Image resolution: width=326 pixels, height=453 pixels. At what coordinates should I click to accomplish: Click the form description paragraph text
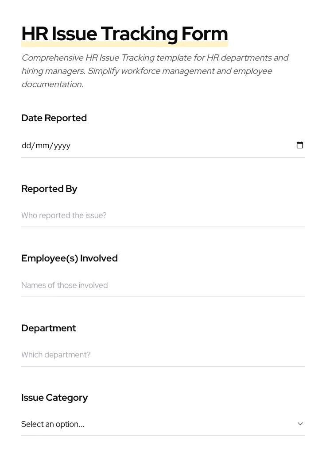pos(155,71)
